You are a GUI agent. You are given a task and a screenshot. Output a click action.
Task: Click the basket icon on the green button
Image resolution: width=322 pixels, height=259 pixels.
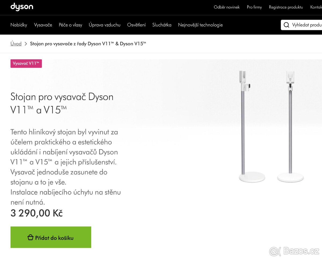point(30,237)
